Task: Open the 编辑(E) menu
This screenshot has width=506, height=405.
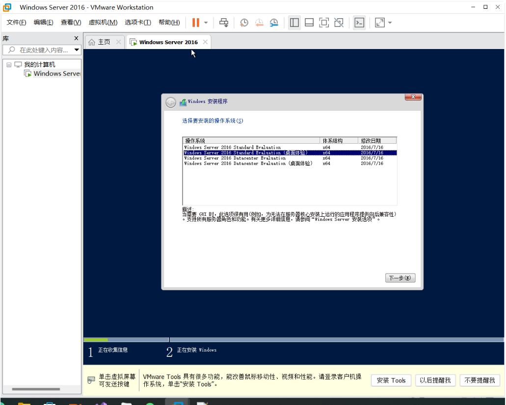Action: (x=43, y=22)
